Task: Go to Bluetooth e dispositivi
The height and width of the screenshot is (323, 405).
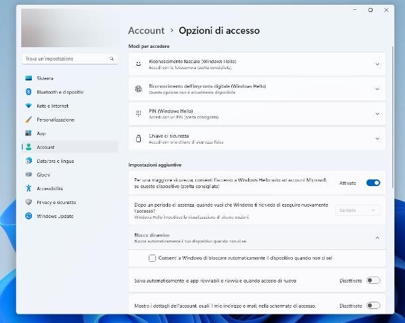Action: [x=70, y=92]
